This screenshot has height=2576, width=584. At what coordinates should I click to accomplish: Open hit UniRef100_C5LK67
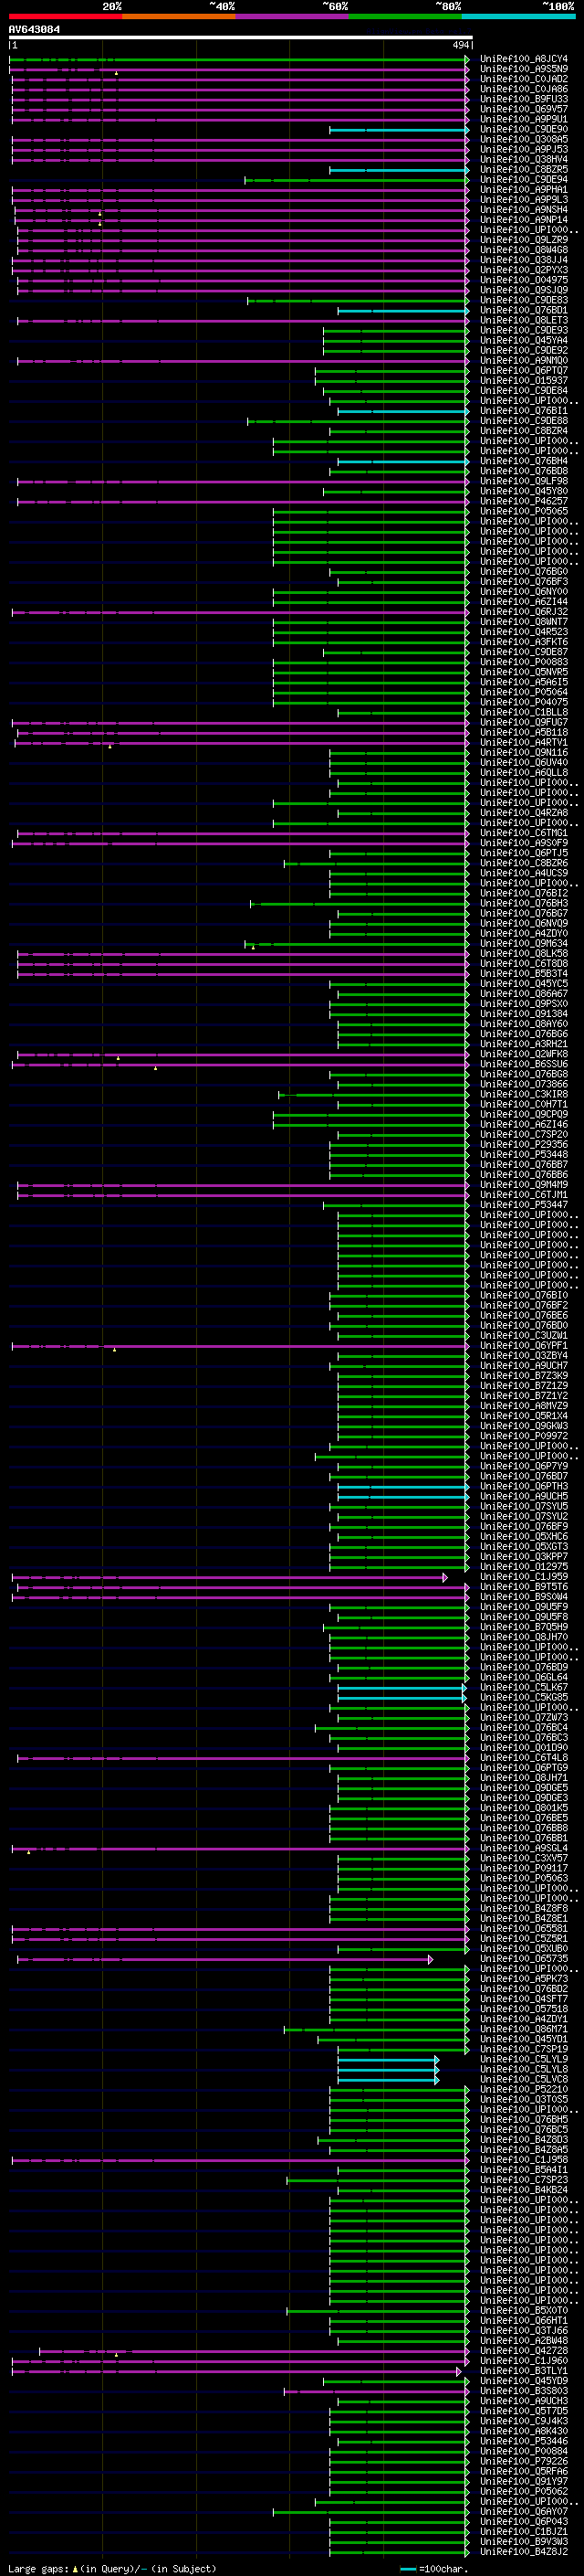click(x=524, y=1688)
